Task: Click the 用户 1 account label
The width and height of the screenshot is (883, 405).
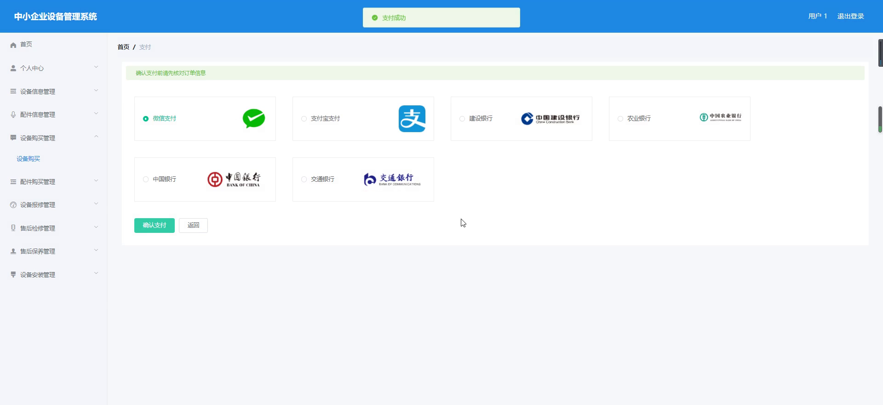Action: point(818,16)
